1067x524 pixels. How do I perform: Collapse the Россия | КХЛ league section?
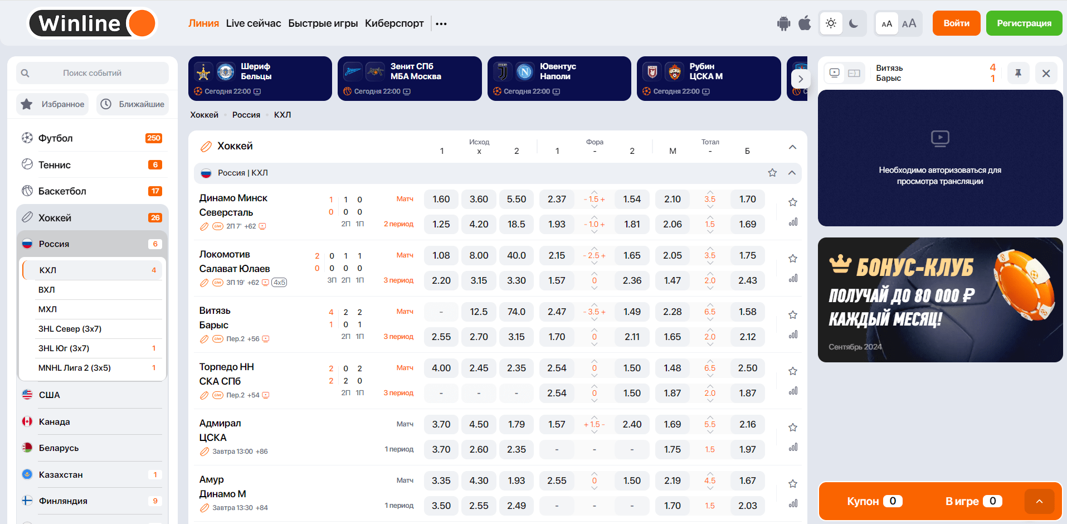pyautogui.click(x=792, y=173)
